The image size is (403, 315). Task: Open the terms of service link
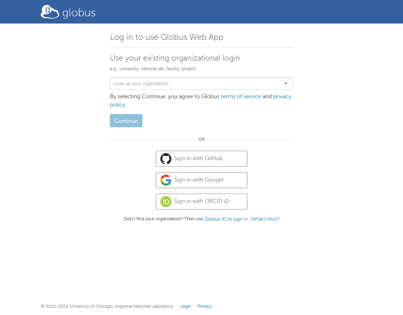click(241, 96)
